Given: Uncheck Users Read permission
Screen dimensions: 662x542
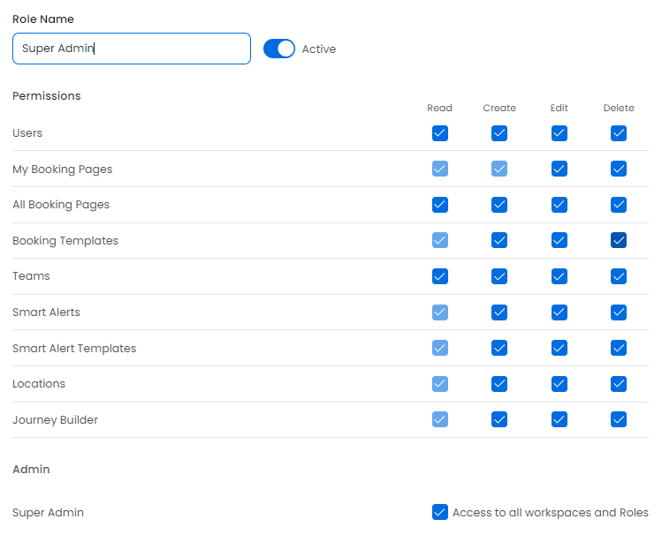Looking at the screenshot, I should [x=440, y=133].
